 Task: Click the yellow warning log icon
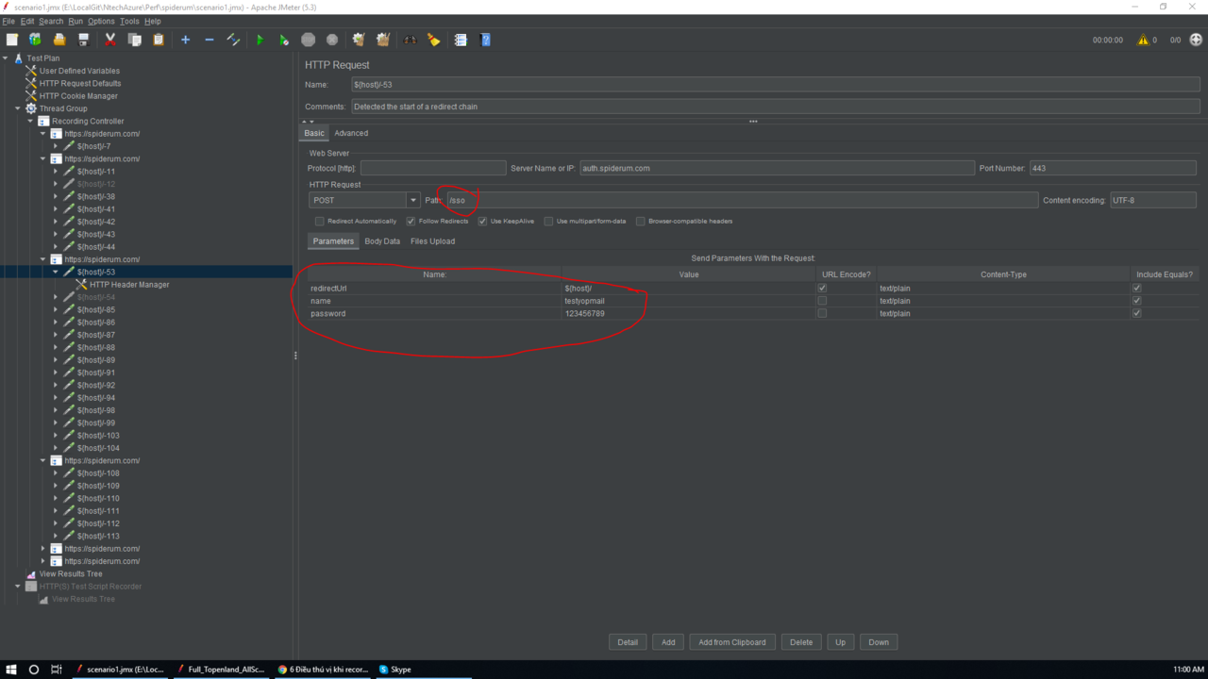pyautogui.click(x=1143, y=40)
